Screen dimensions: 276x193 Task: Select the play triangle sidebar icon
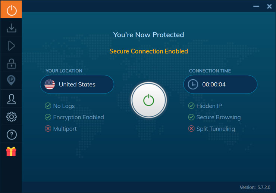tap(11, 46)
